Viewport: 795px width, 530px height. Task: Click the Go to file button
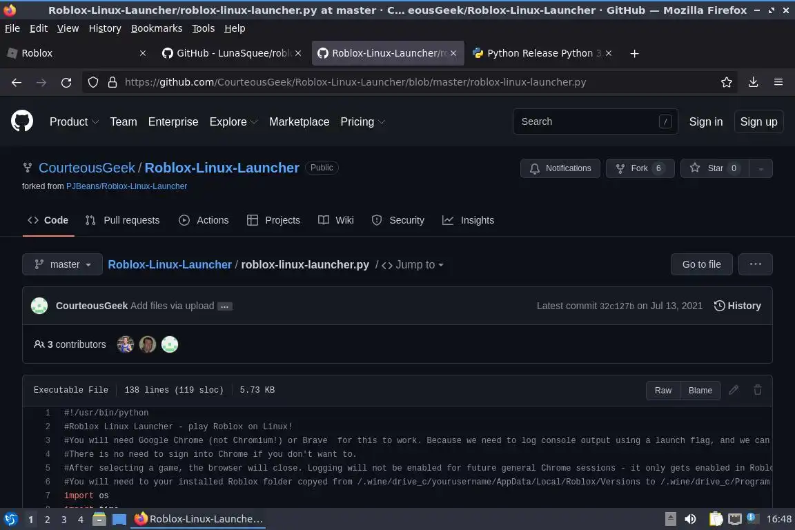[701, 264]
